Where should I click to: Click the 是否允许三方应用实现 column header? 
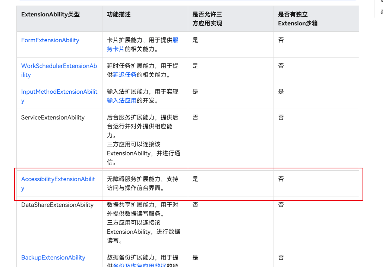coord(207,19)
